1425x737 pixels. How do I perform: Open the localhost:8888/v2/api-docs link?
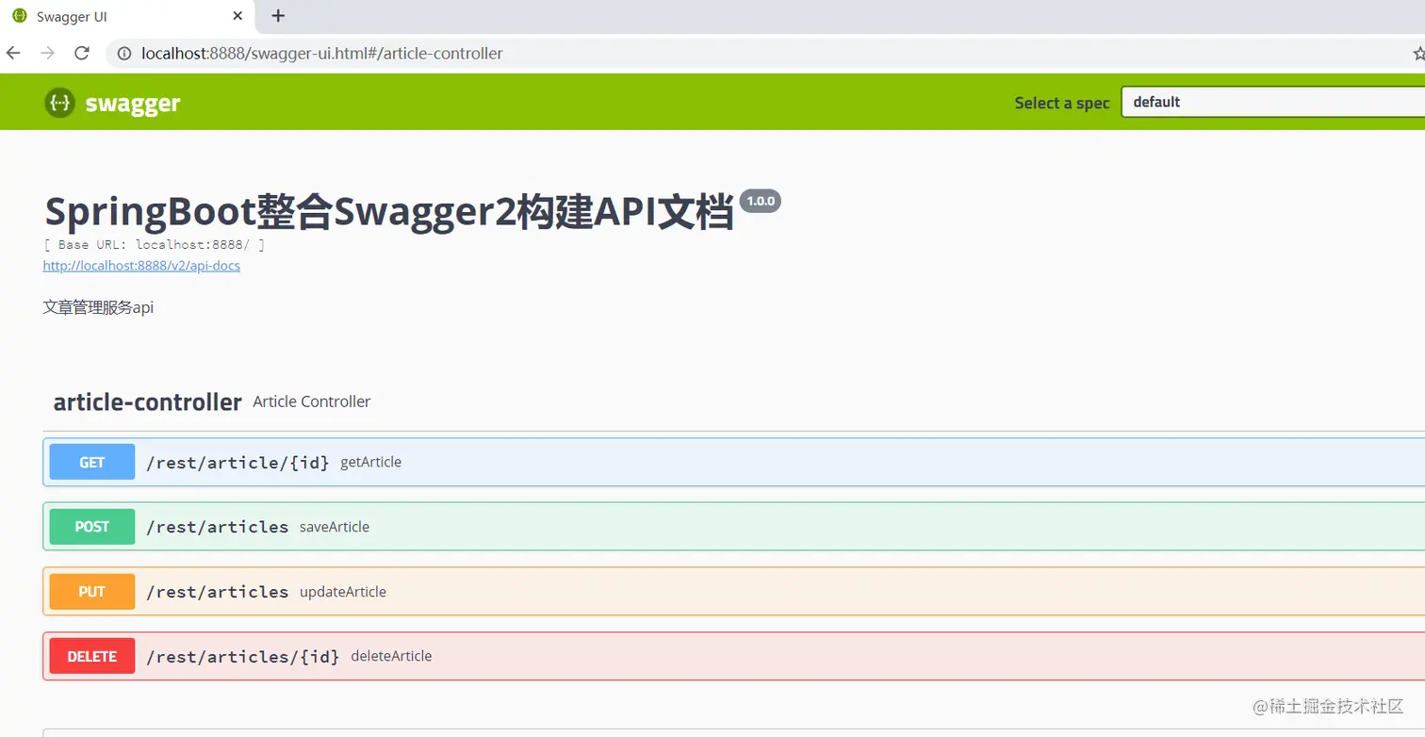pyautogui.click(x=140, y=266)
